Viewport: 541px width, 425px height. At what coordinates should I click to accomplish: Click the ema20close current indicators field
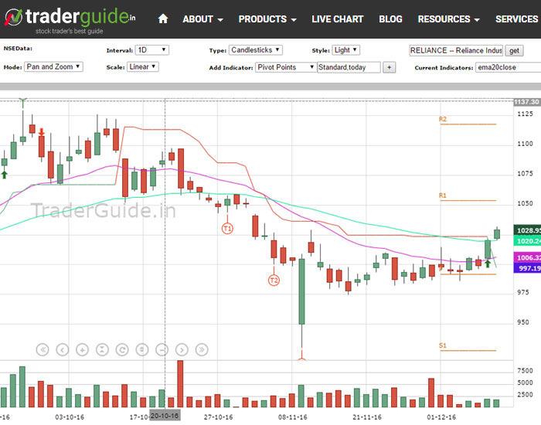(509, 67)
